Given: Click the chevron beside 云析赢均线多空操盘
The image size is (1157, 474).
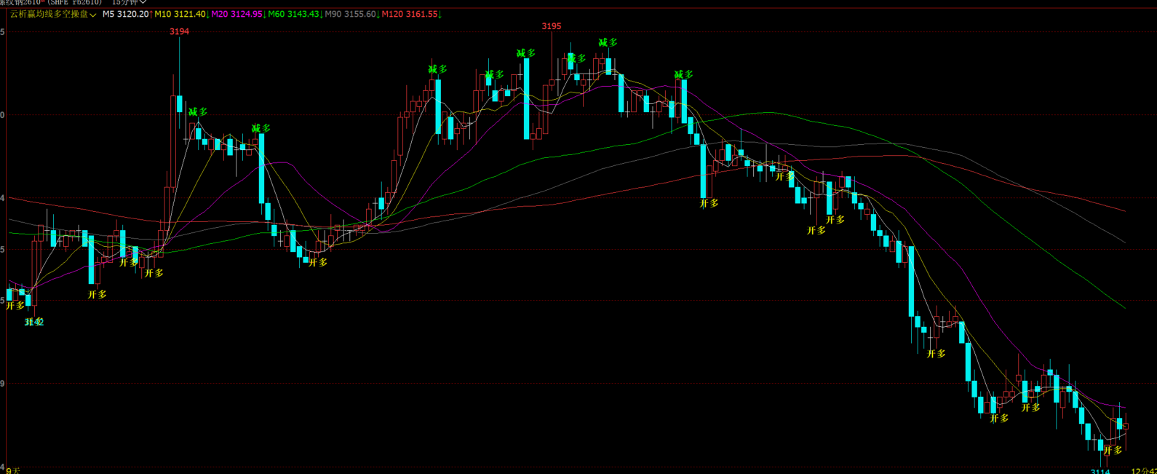Looking at the screenshot, I should [x=93, y=15].
